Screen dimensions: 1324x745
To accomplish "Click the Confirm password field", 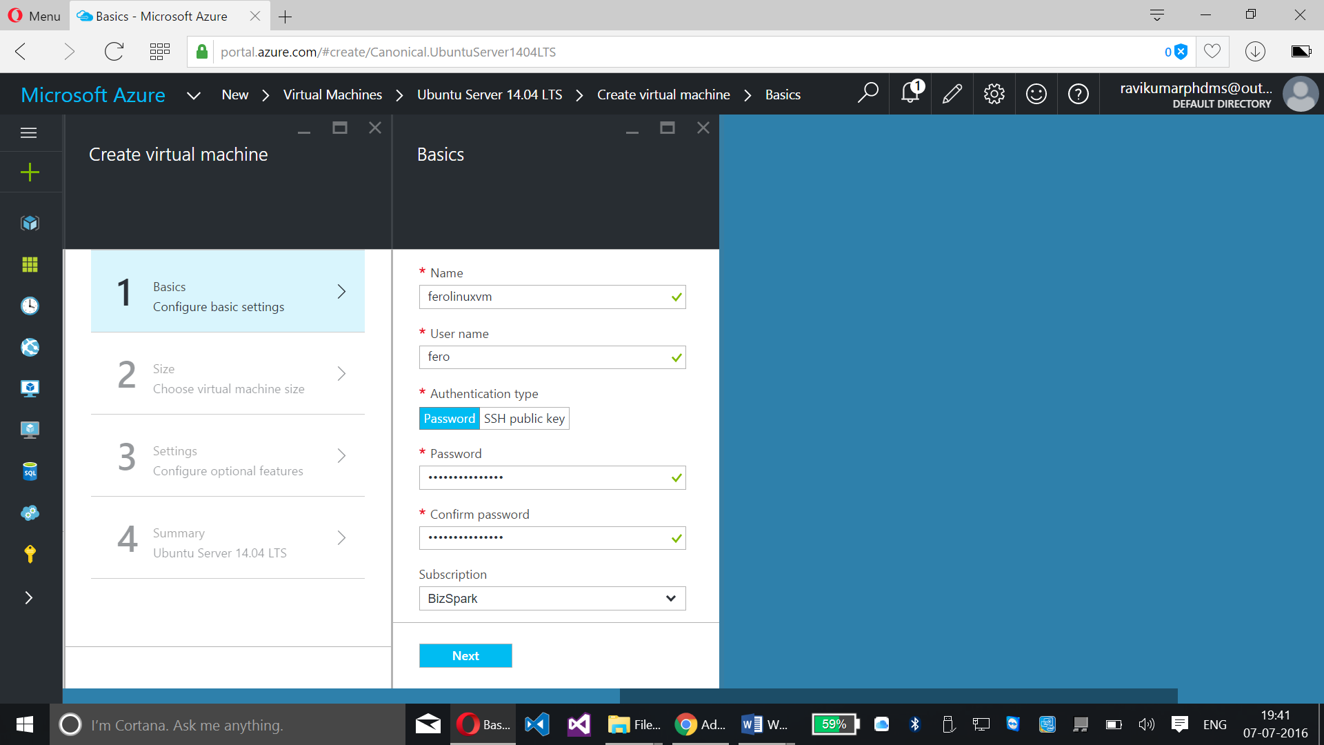I will click(552, 538).
